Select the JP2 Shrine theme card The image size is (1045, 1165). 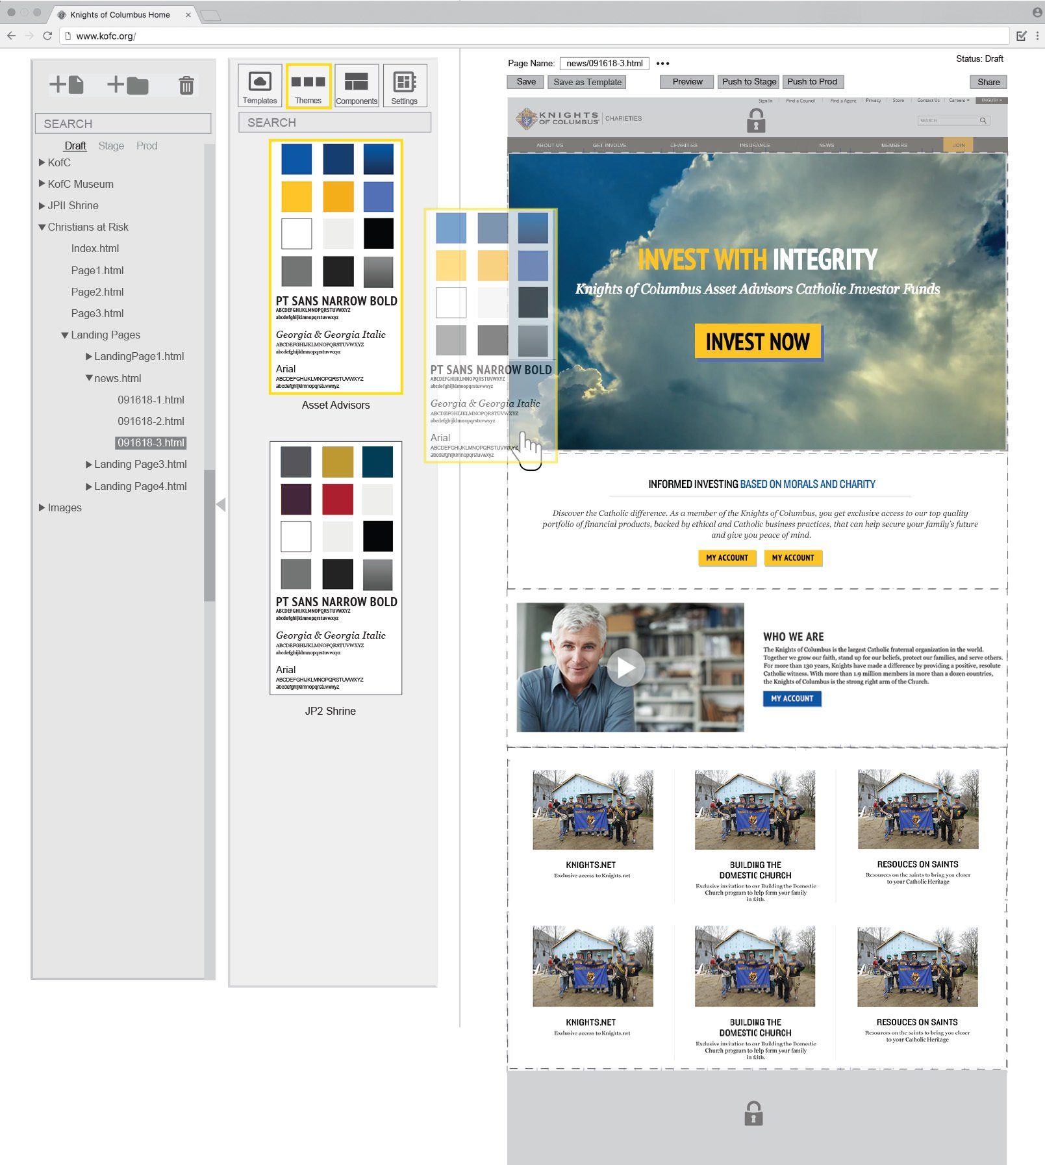(x=336, y=568)
